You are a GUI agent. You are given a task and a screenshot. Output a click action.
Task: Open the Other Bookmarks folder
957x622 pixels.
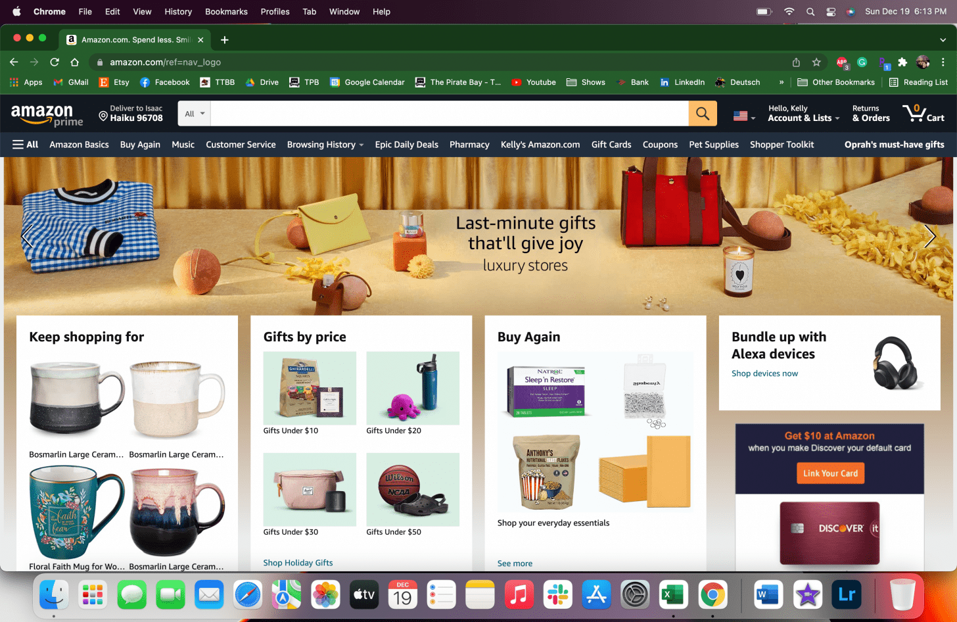pyautogui.click(x=835, y=82)
